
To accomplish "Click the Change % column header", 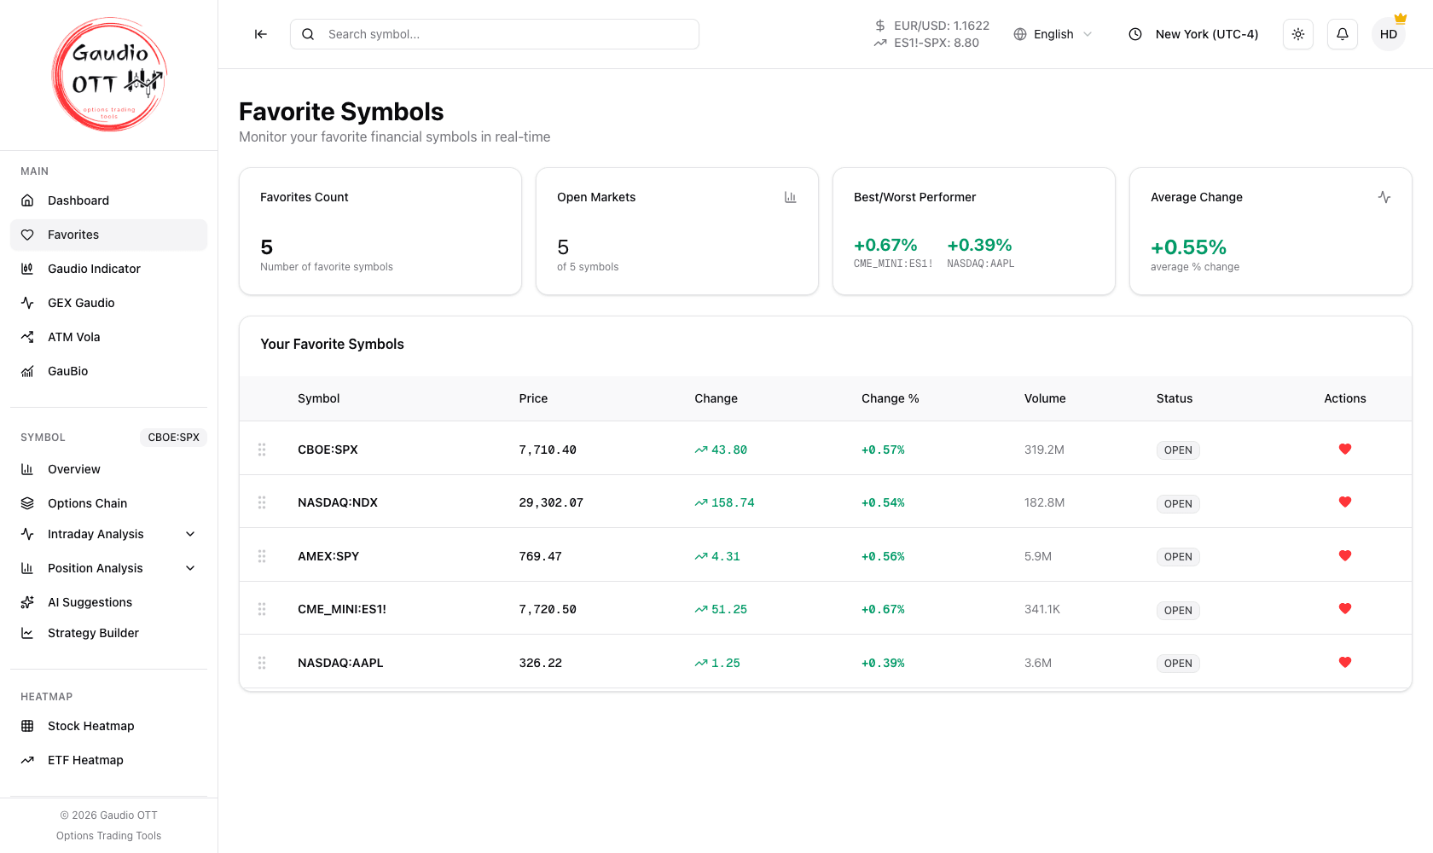I will (891, 398).
